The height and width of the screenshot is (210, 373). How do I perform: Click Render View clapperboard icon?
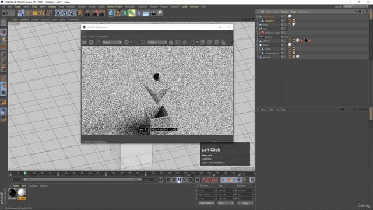coord(87,13)
